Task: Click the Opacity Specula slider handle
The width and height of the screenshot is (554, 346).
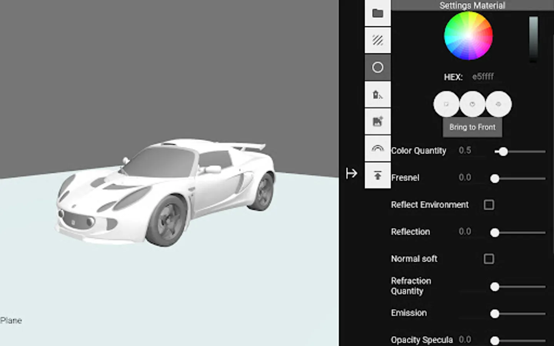Action: (x=495, y=341)
